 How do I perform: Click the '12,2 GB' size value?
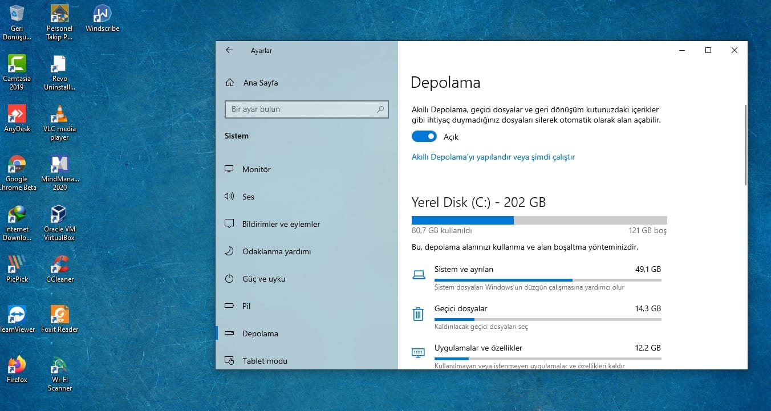(x=648, y=348)
